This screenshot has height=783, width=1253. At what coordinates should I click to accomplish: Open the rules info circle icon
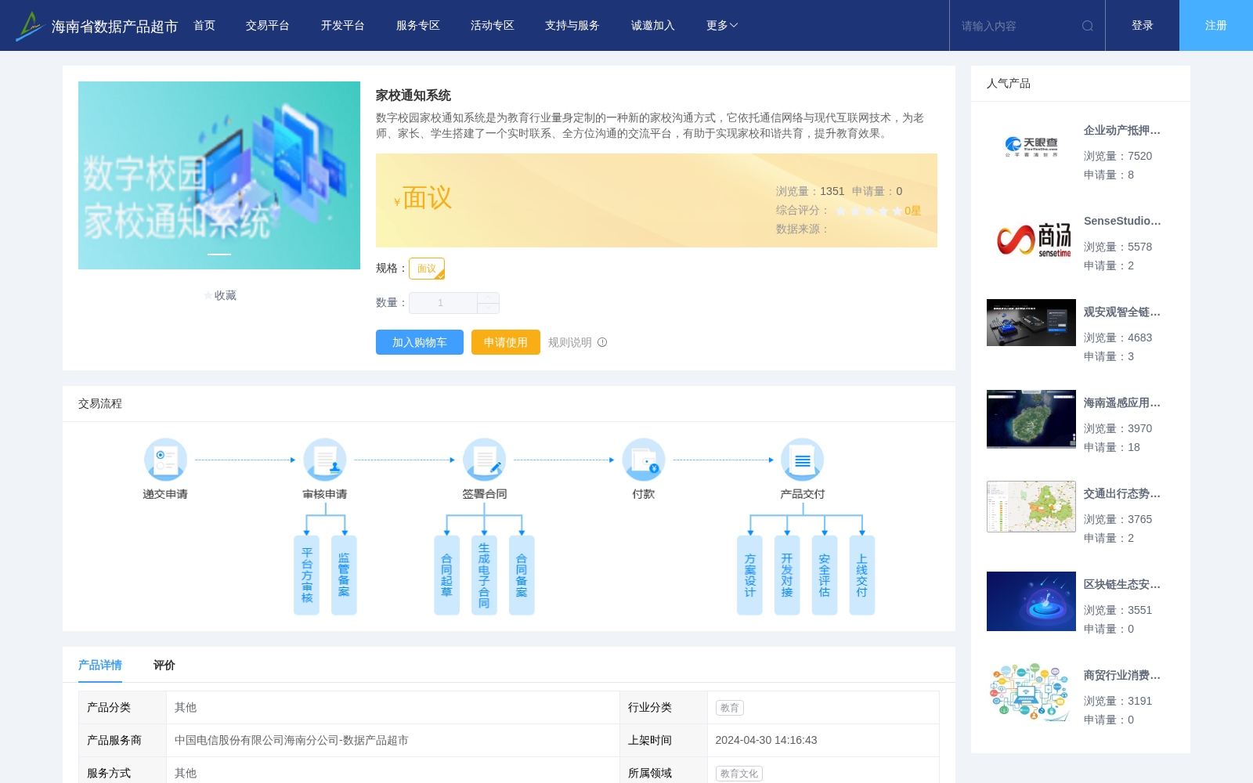coord(602,342)
